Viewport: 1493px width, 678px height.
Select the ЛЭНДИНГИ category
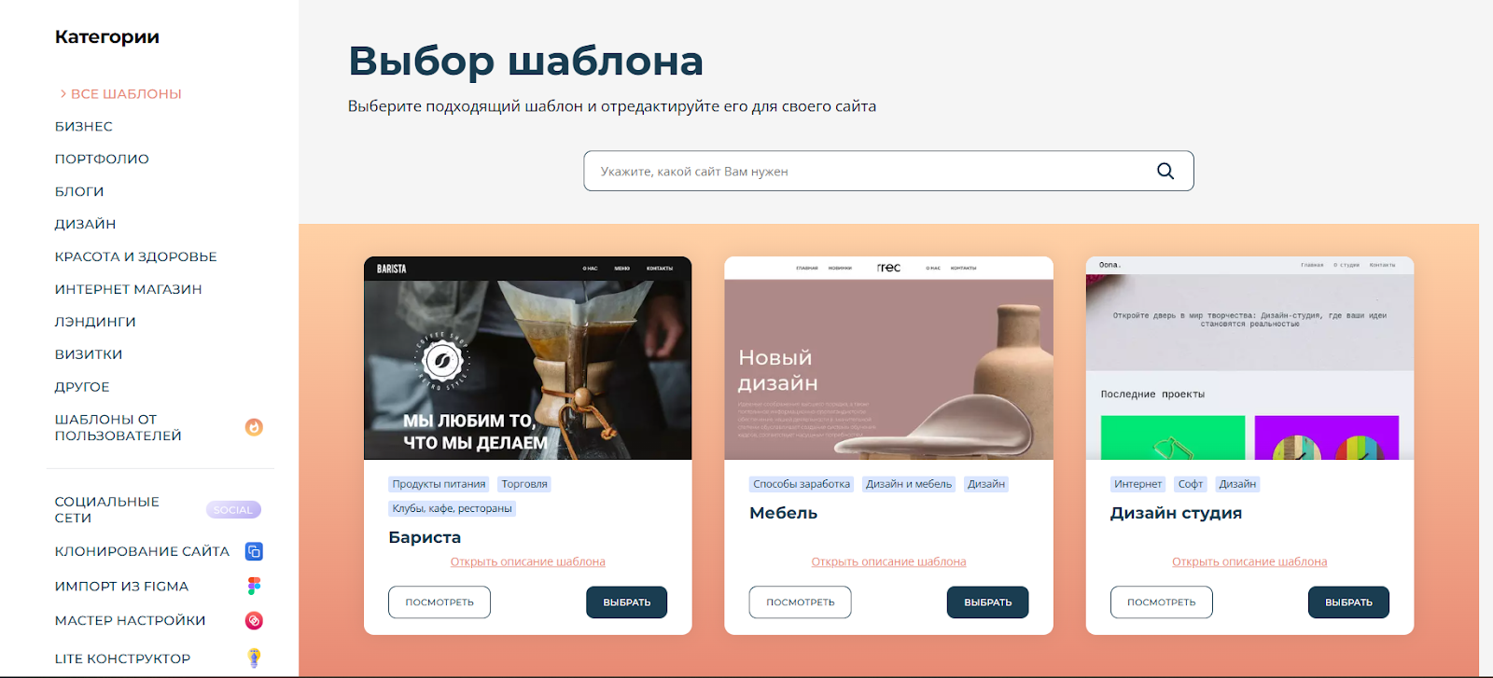pyautogui.click(x=95, y=322)
